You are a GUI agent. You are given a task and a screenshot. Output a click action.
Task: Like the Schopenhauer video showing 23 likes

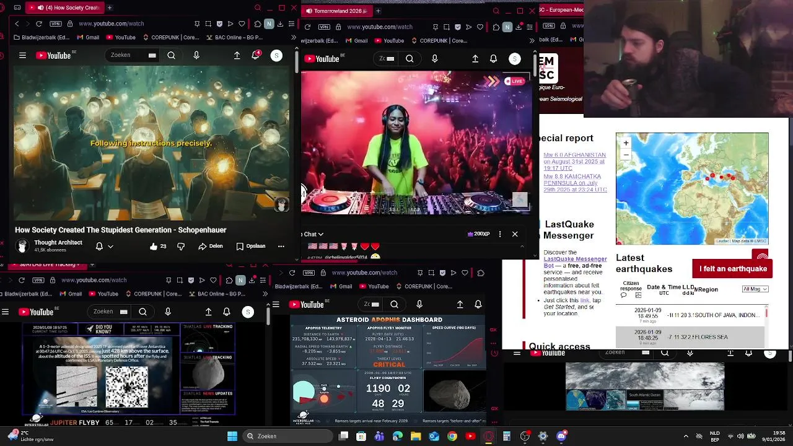158,246
